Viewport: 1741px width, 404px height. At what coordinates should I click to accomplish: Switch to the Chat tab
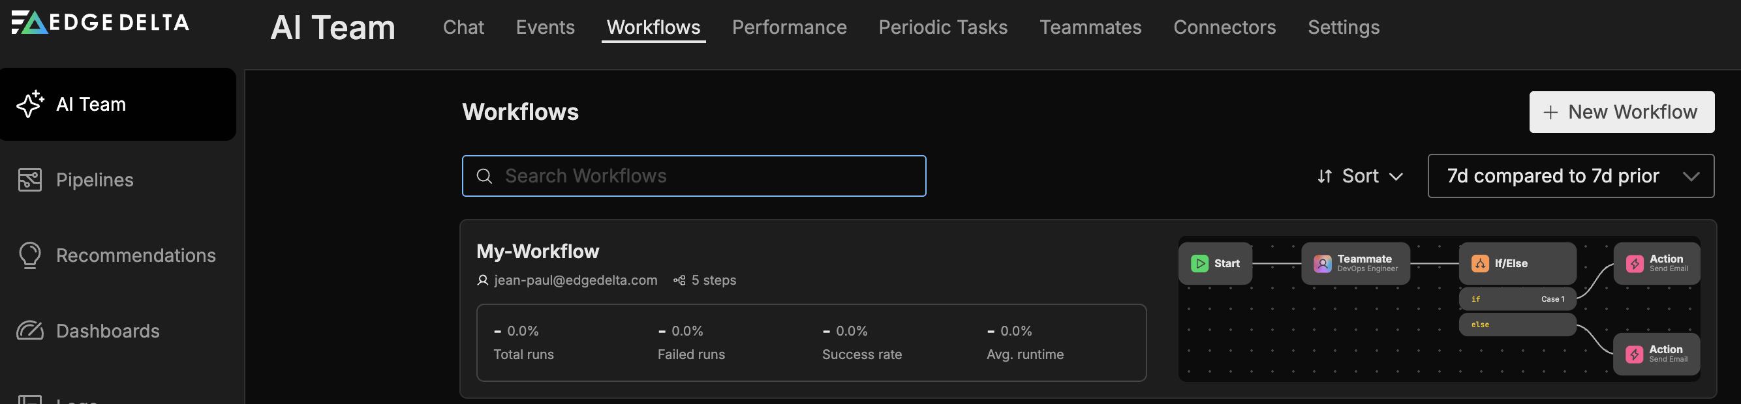(x=463, y=27)
